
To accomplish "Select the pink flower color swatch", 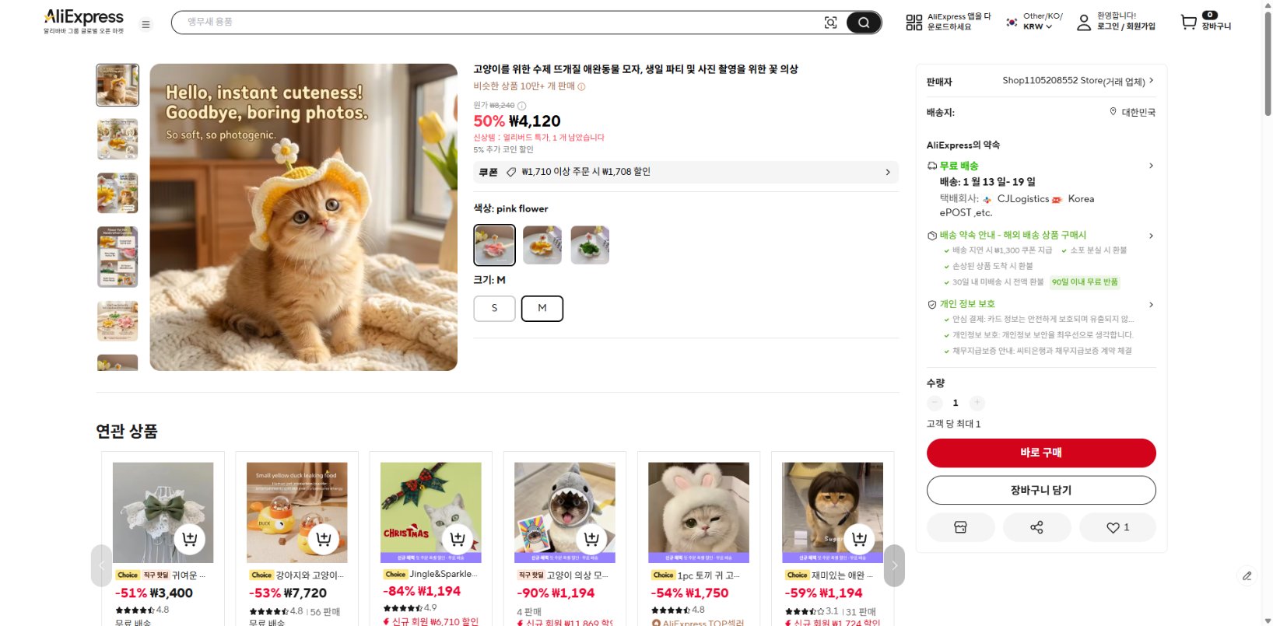I will tap(494, 244).
